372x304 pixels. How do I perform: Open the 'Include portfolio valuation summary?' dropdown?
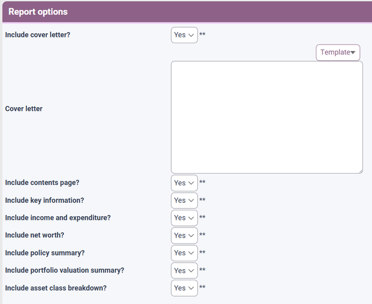pos(184,270)
